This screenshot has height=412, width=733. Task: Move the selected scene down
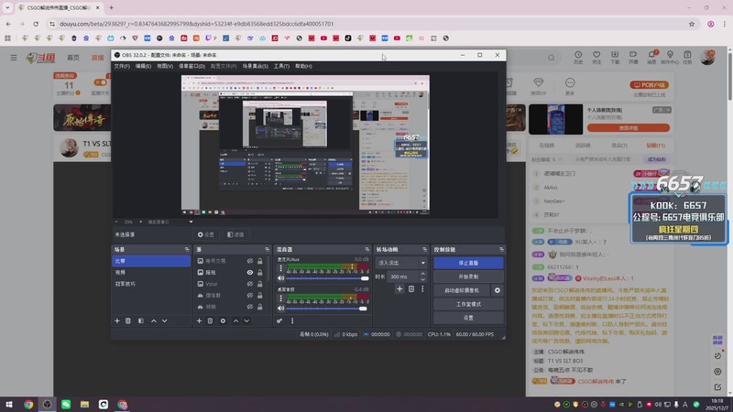[x=165, y=321]
